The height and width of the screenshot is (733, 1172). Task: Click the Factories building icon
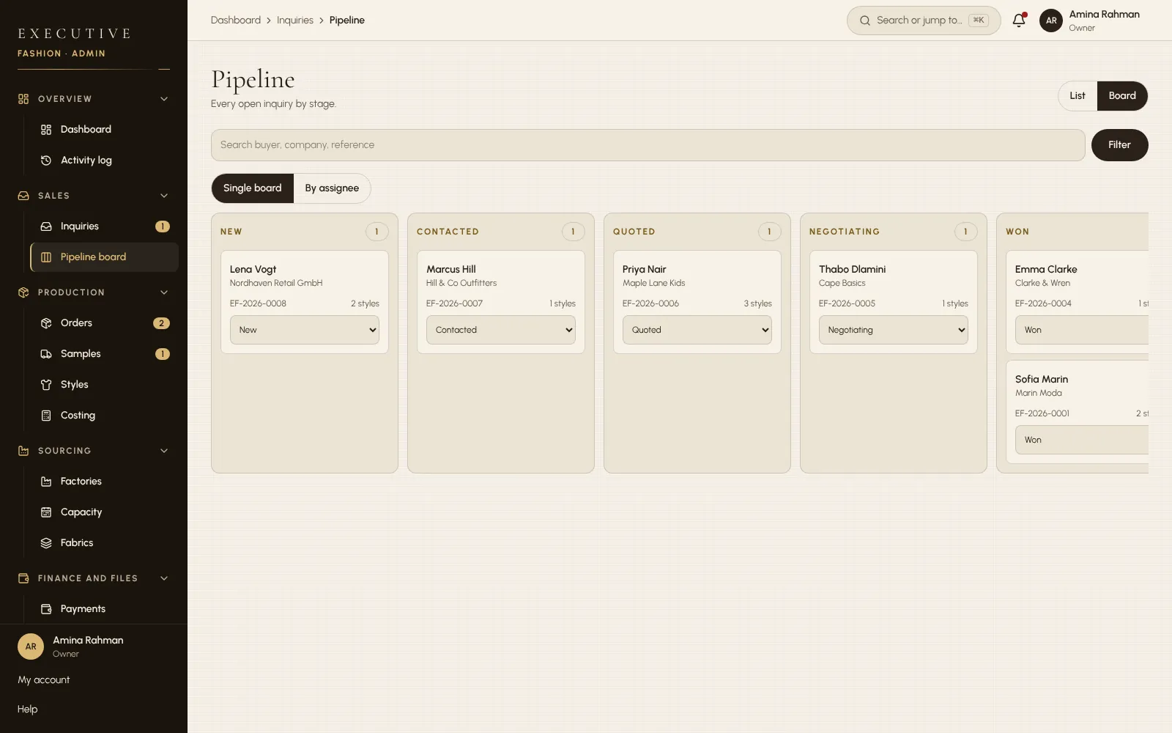coord(46,482)
